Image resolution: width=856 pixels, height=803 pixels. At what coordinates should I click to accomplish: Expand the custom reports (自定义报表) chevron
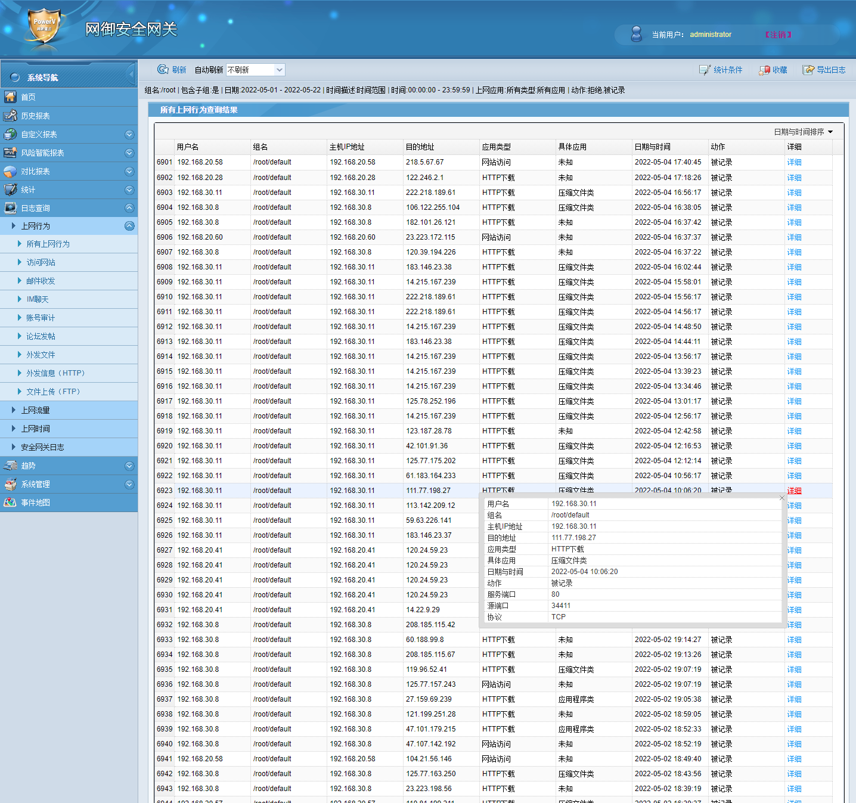[129, 134]
